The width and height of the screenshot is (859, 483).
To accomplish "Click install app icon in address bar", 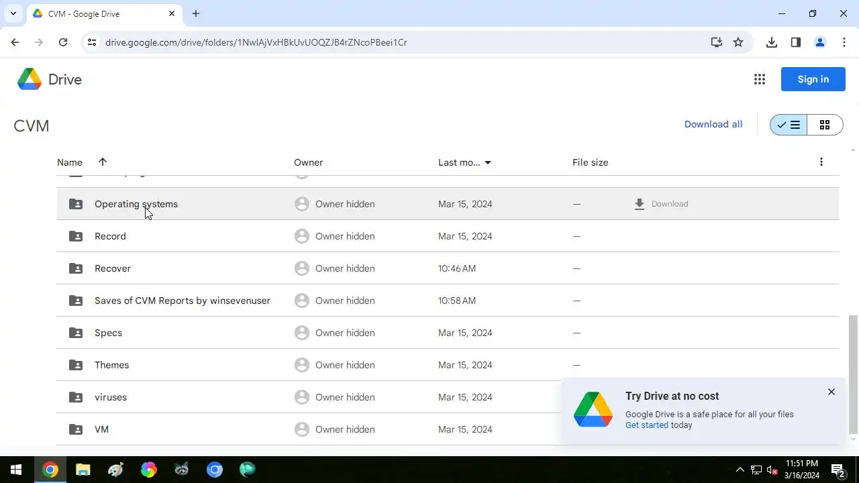I will tap(717, 42).
